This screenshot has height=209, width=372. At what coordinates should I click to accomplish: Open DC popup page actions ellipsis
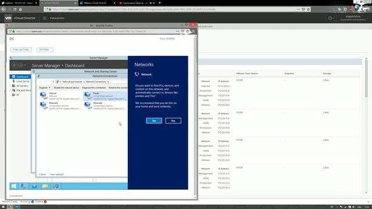click(x=177, y=31)
